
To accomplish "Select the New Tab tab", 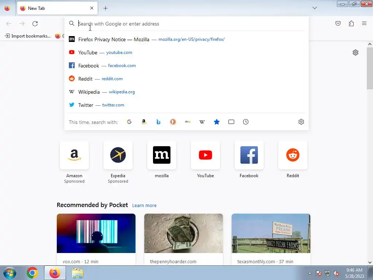I will click(x=57, y=8).
